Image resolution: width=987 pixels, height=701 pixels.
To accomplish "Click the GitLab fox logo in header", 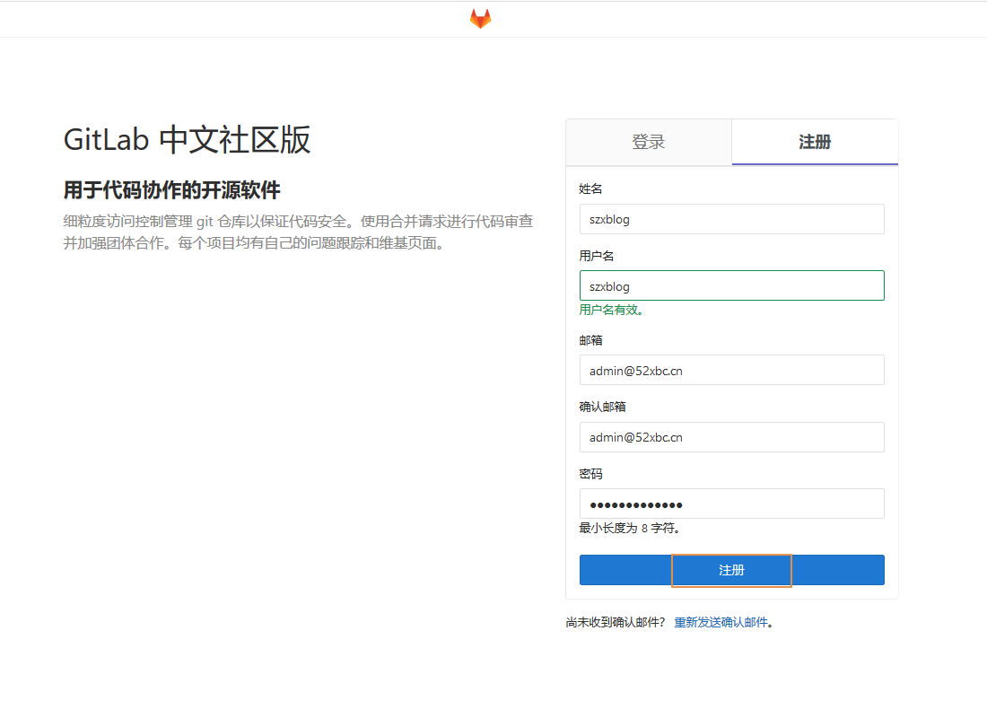I will coord(480,18).
